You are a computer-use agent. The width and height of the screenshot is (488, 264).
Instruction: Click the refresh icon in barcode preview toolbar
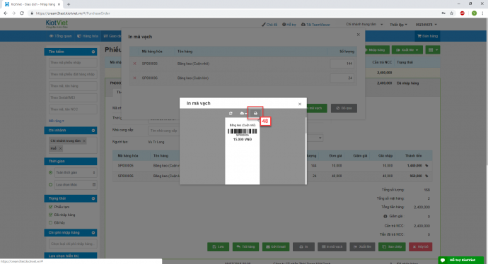[x=231, y=114]
